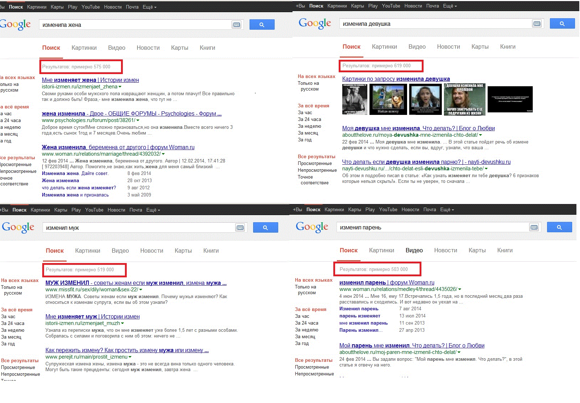Viewport: 580px width, 403px height.
Task: Open arrow next to www.missfit.ru URL
Action: (x=141, y=290)
